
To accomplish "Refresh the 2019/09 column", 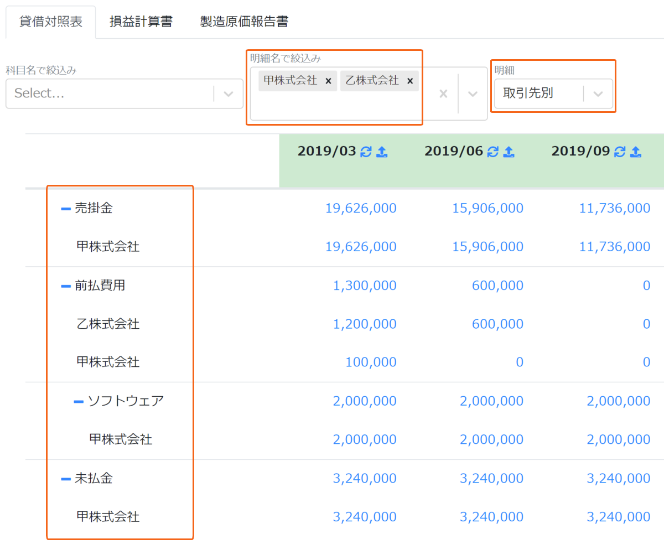I will pyautogui.click(x=620, y=152).
